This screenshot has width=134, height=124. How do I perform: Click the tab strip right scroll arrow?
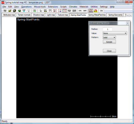pos(130,15)
